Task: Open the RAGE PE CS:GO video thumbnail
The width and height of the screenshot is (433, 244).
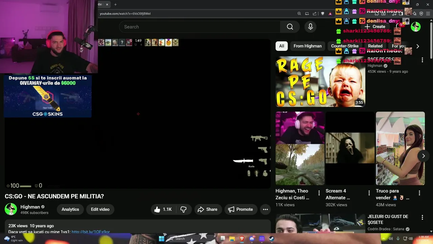Action: tap(320, 82)
